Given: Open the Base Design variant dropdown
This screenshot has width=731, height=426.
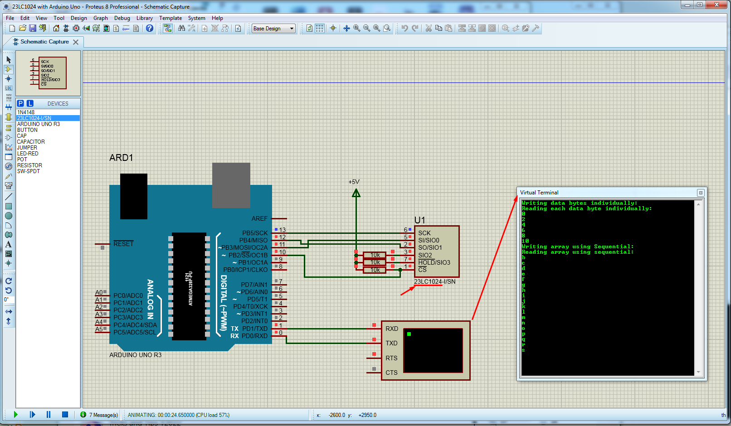Looking at the screenshot, I should [x=273, y=29].
